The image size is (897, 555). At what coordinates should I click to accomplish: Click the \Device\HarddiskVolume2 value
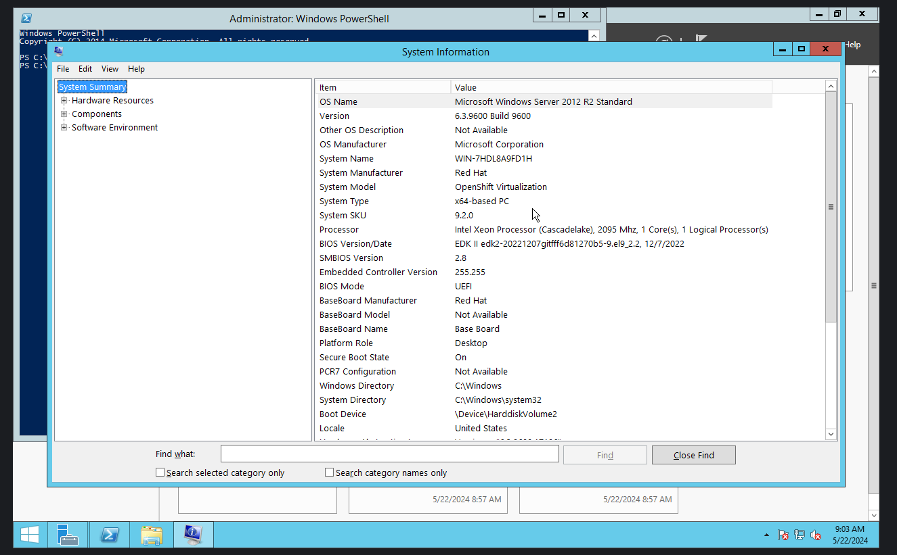pyautogui.click(x=506, y=414)
